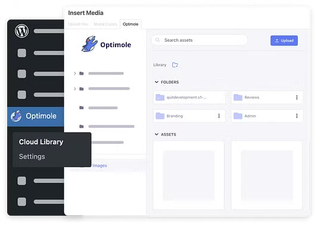317x225 pixels.
Task: Select the third folder icon in tree
Action: pos(82,107)
